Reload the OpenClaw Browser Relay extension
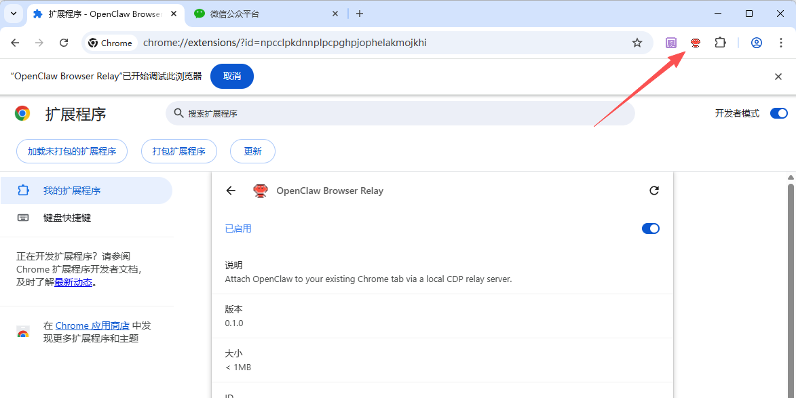796x398 pixels. [x=654, y=191]
